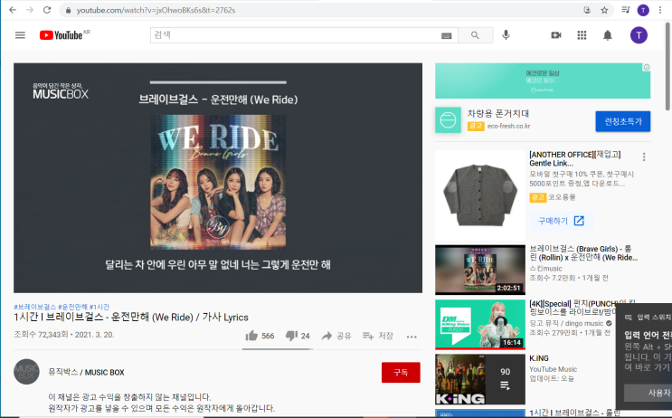Image resolution: width=672 pixels, height=418 pixels.
Task: Open the Chrome media control icon
Action: 625,10
